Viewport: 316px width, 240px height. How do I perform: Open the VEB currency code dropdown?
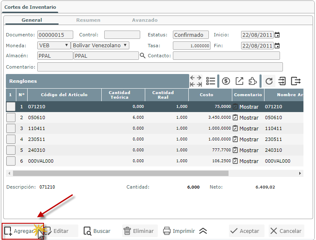click(54, 45)
